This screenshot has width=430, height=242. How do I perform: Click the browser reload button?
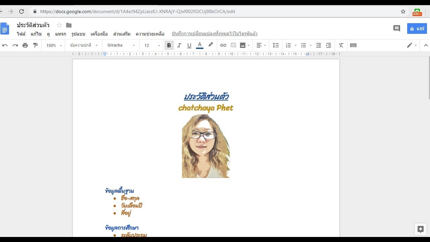tap(21, 11)
